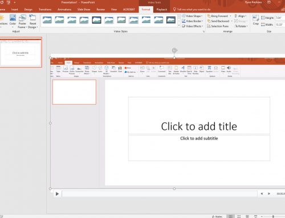Image resolution: width=285 pixels, height=218 pixels.
Task: Apply the fifth video style with black frame
Action: [96, 20]
